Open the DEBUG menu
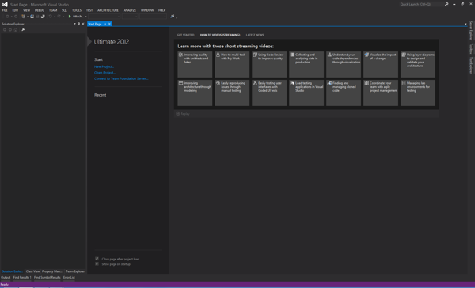 [40, 10]
